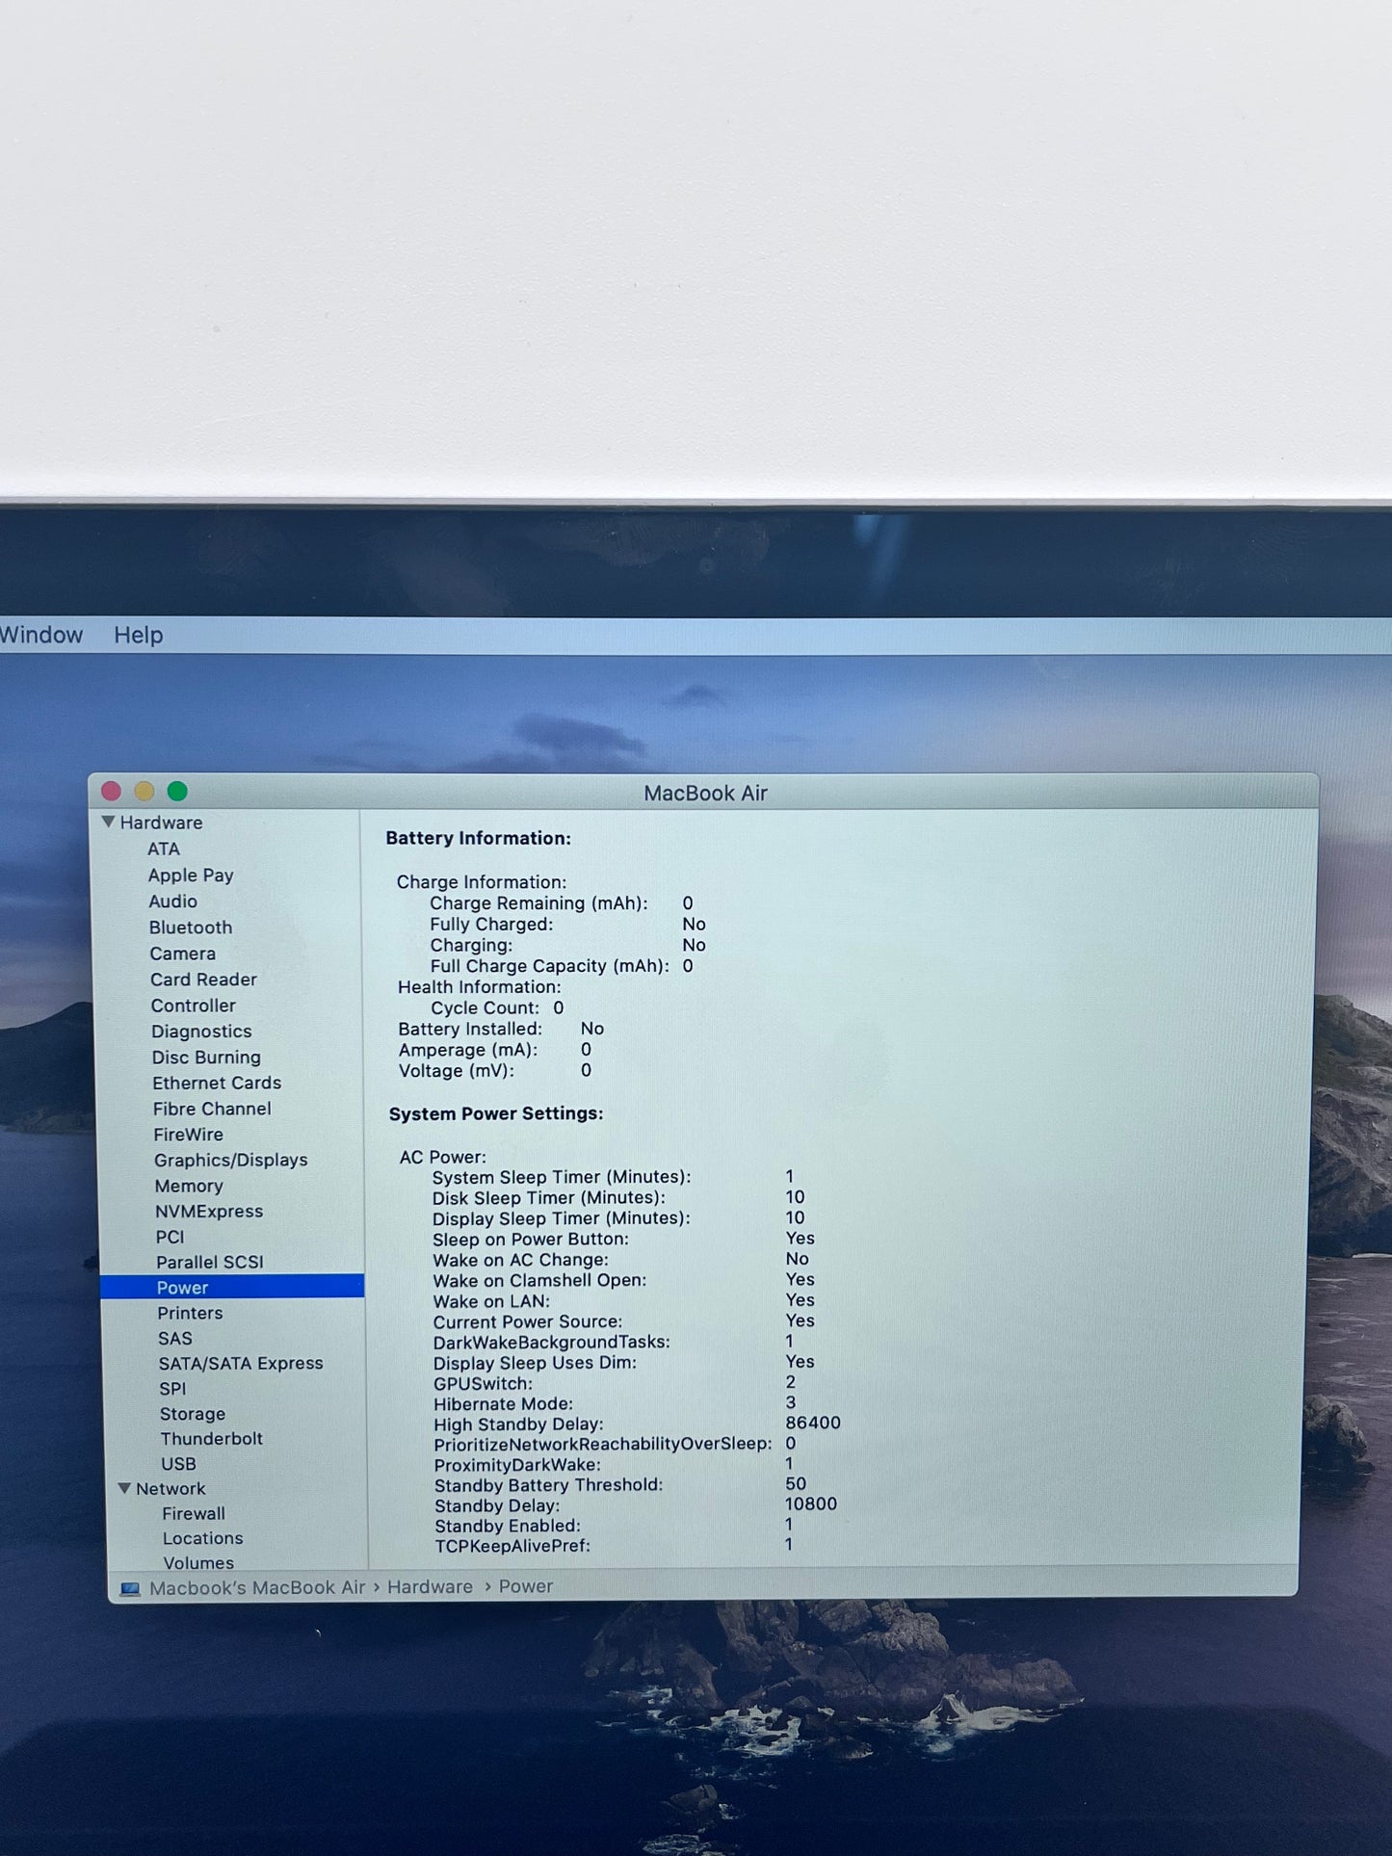Zoom window with the green button
Image resolution: width=1392 pixels, height=1856 pixels.
pyautogui.click(x=177, y=791)
